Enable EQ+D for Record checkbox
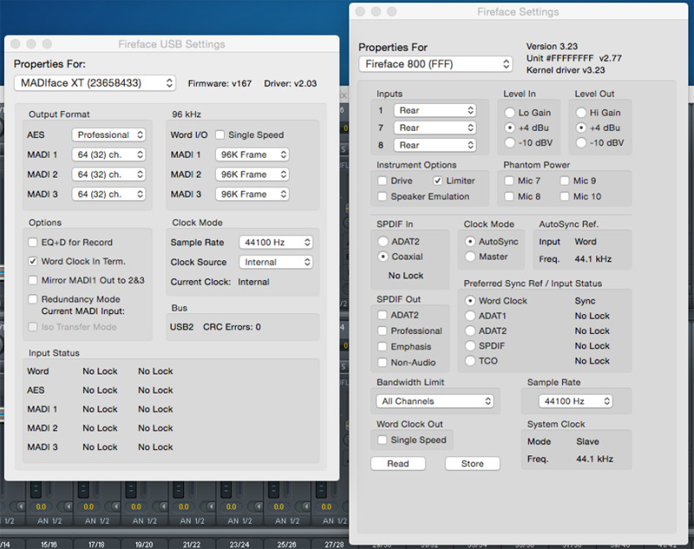This screenshot has height=549, width=694. click(34, 243)
